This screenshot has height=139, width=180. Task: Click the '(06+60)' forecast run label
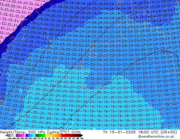coord(169,132)
